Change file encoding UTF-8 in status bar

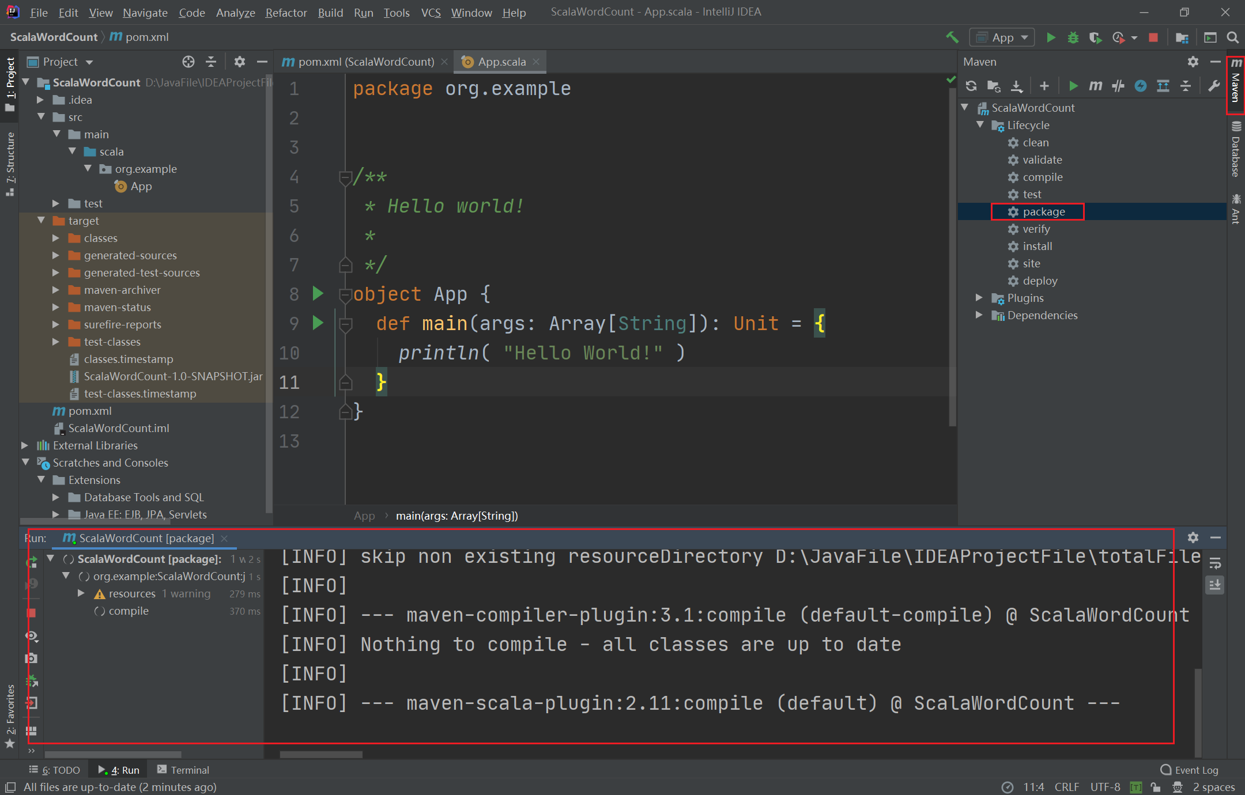1105,787
